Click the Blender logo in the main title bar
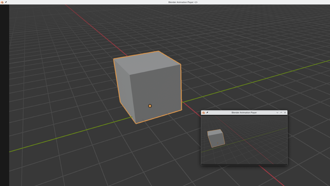 point(2,2)
